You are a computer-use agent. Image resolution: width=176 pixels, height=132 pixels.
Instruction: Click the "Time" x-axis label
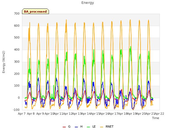click(x=156, y=118)
